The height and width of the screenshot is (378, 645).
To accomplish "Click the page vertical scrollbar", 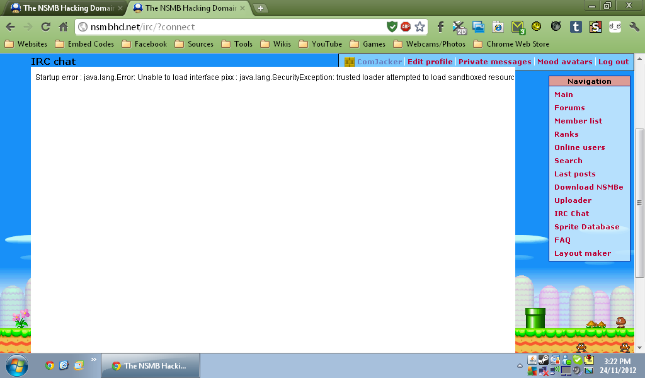I will click(x=639, y=202).
